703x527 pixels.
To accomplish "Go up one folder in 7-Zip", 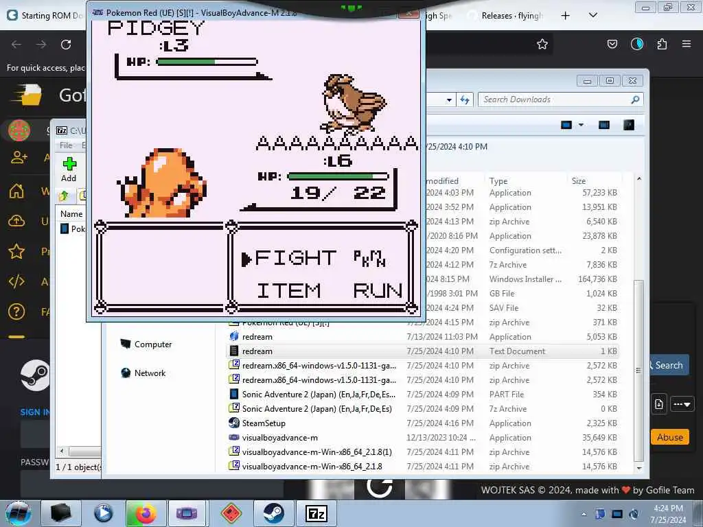I will [64, 196].
